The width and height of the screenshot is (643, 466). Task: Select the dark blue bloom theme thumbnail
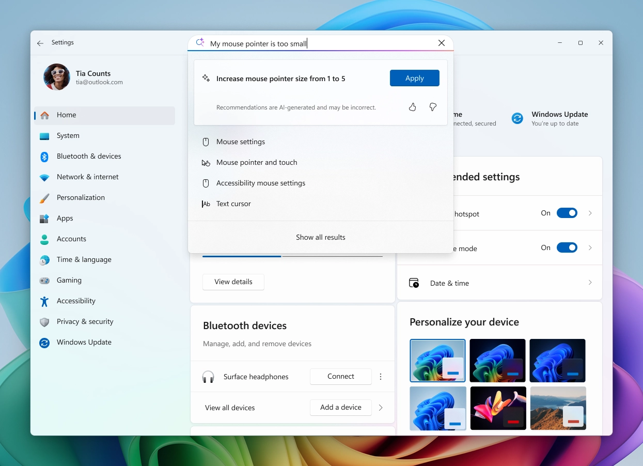pyautogui.click(x=558, y=361)
